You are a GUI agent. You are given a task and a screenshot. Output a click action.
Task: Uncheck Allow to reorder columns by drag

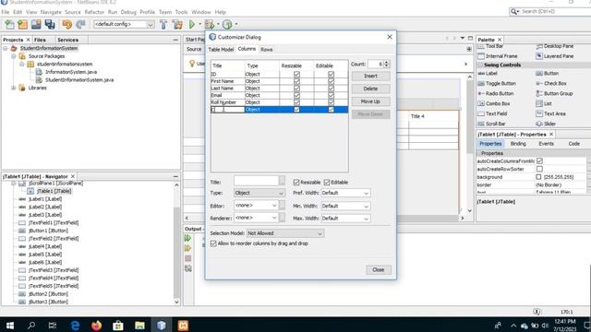[x=213, y=243]
